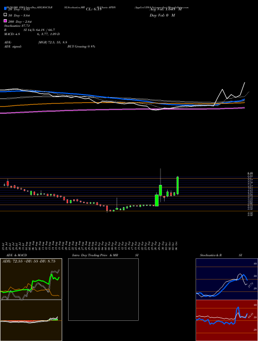The height and width of the screenshot is (341, 258).
Task: Click the white 50 Day legend swatch
Action: click(x=5, y=14)
